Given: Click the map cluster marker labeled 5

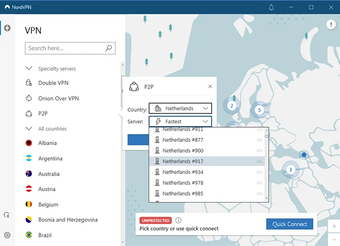Looking at the screenshot, I should (x=259, y=110).
